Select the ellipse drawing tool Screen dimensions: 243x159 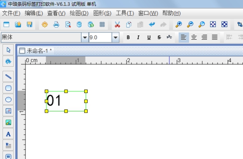point(8,100)
